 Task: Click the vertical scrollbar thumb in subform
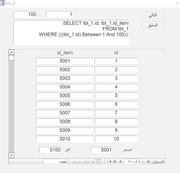pyautogui.click(x=11, y=58)
